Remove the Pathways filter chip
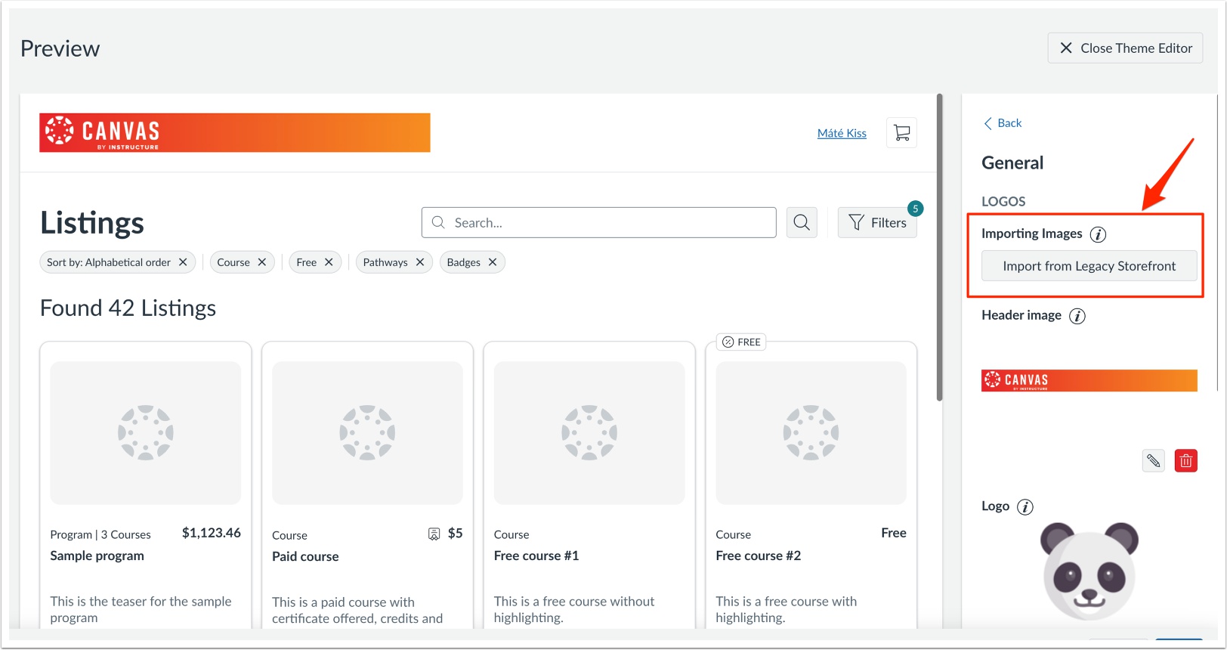Screen dimensions: 1227x650 pos(420,262)
